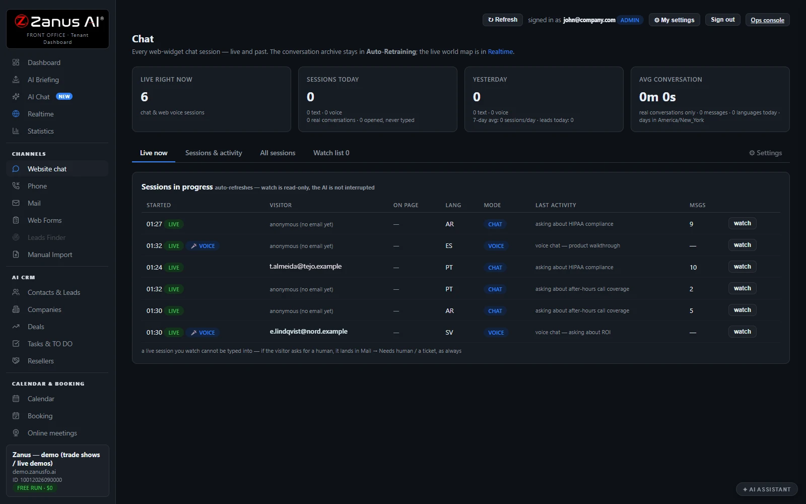Click the Refresh button
The height and width of the screenshot is (504, 806).
[503, 20]
